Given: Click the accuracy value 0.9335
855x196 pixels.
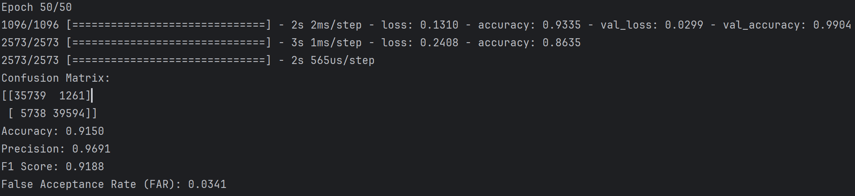Looking at the screenshot, I should pyautogui.click(x=561, y=25).
